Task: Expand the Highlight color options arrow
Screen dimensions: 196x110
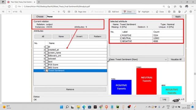Action: point(152,12)
